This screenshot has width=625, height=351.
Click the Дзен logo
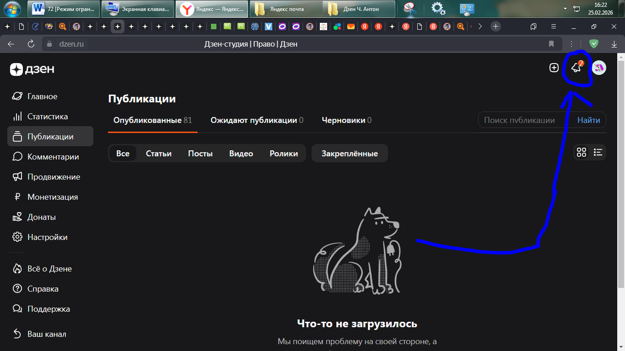[x=32, y=69]
